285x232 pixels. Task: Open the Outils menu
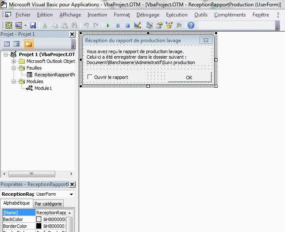(x=201, y=15)
